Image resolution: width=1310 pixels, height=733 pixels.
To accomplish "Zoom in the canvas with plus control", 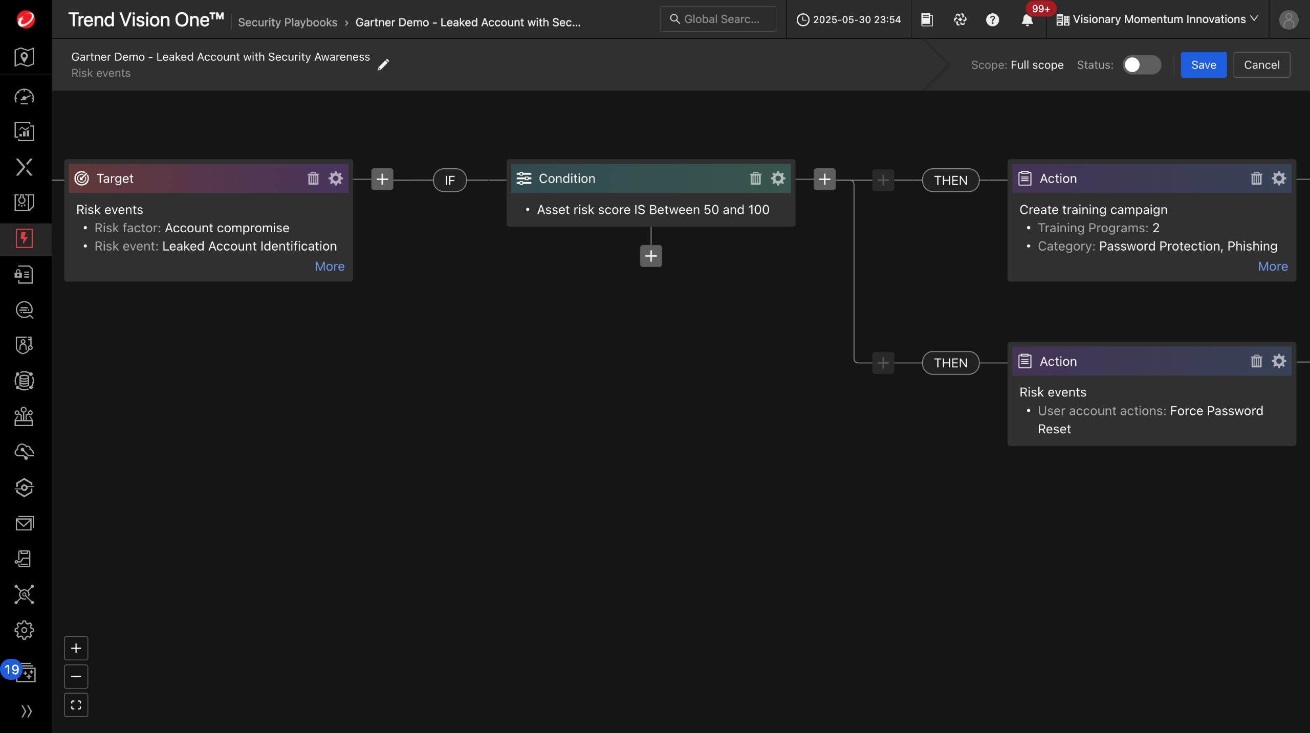I will (x=76, y=648).
